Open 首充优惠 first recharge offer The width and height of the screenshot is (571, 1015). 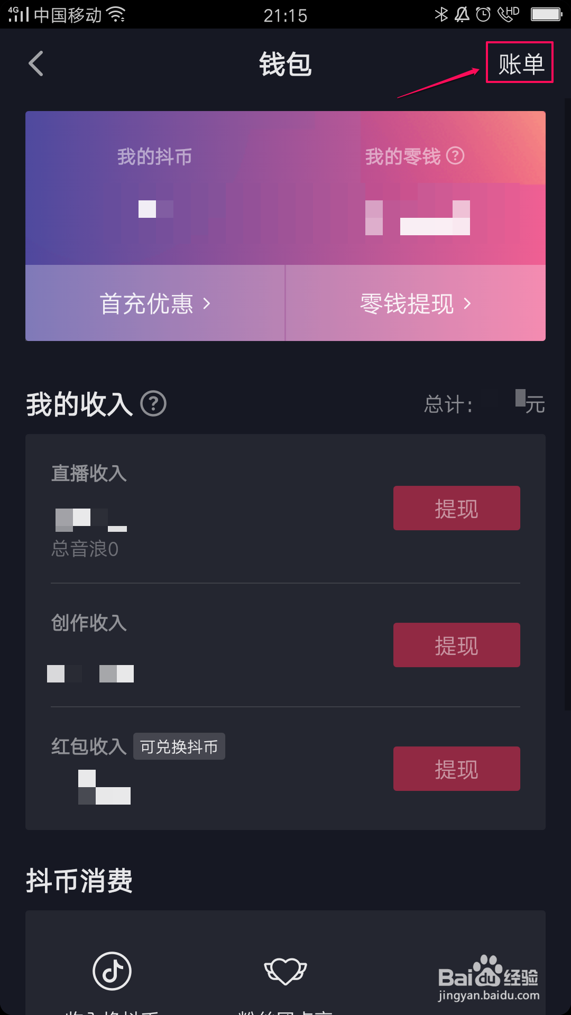coord(155,303)
